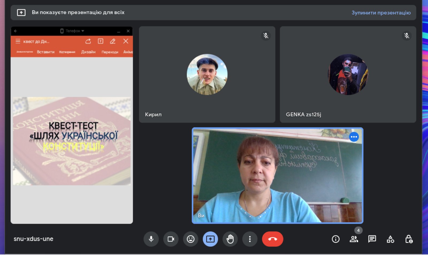
Task: Open the emoji reactions panel
Action: [x=190, y=239]
